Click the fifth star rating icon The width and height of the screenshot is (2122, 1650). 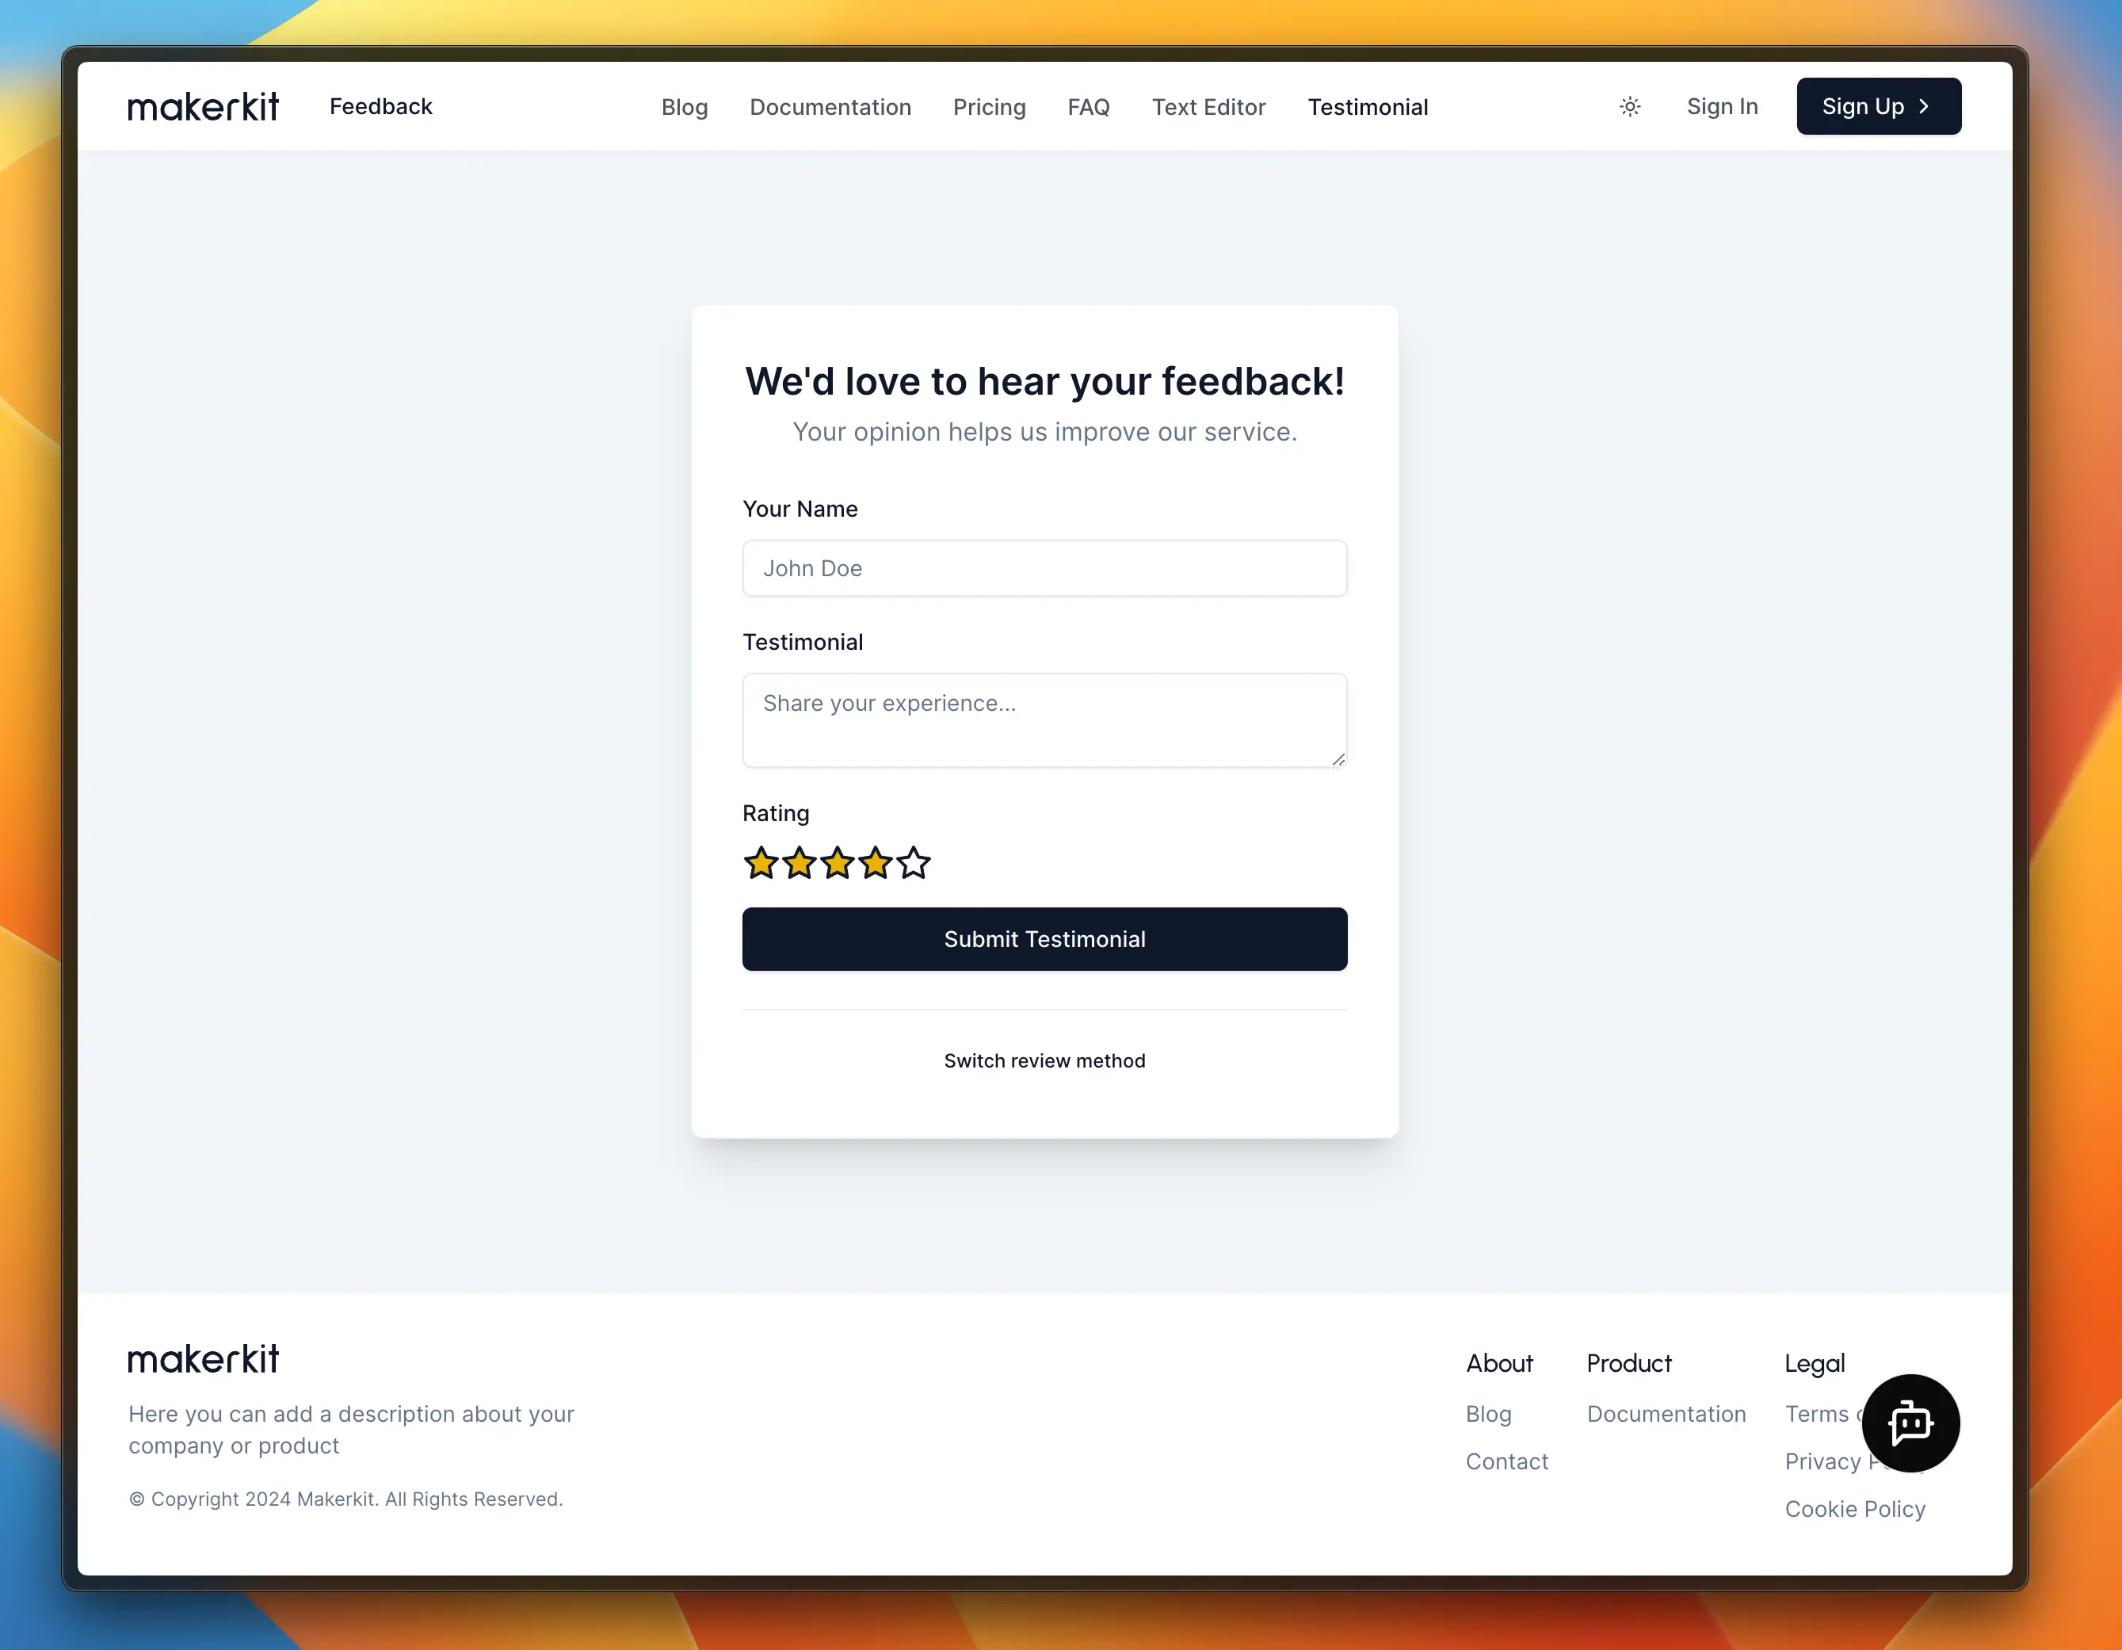(913, 863)
